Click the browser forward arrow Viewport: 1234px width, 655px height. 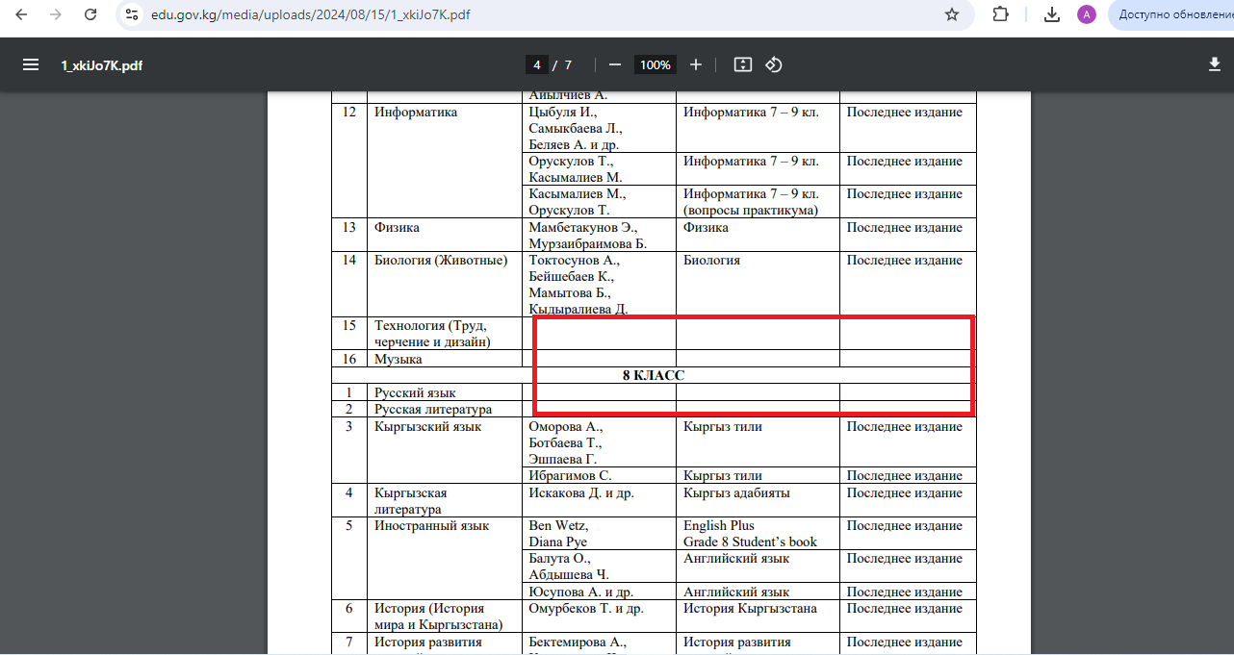coord(56,14)
